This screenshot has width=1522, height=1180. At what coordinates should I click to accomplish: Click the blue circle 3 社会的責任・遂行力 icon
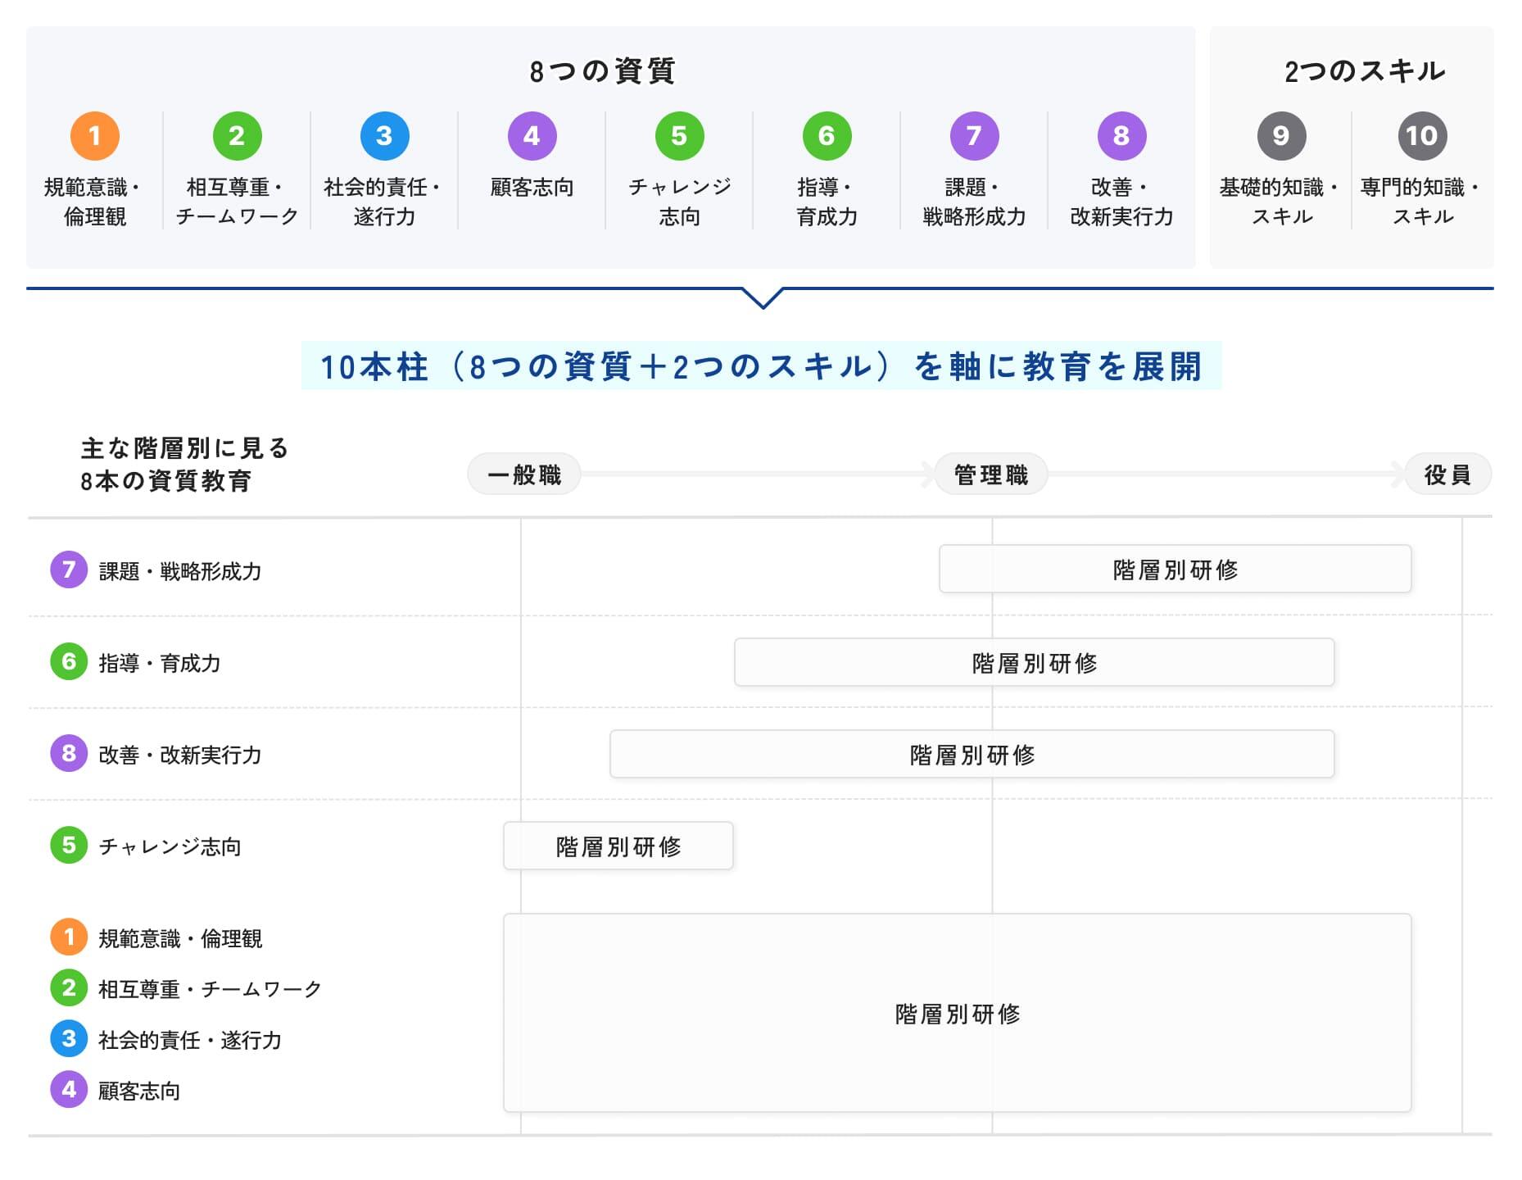click(x=383, y=136)
